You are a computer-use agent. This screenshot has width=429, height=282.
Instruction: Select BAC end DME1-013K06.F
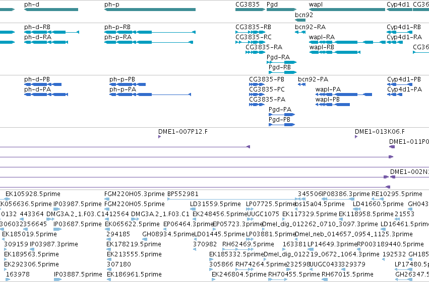pos(380,132)
